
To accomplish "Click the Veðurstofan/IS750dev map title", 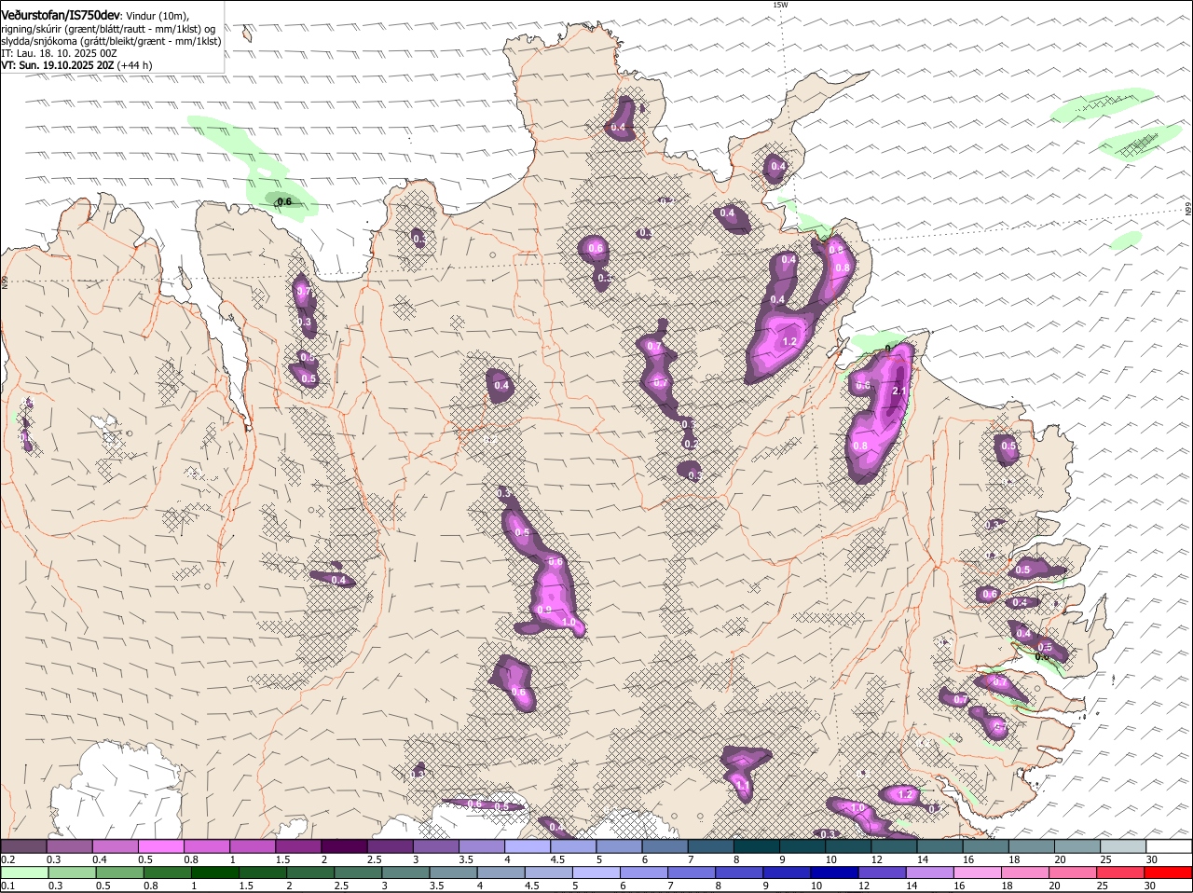I will [61, 16].
